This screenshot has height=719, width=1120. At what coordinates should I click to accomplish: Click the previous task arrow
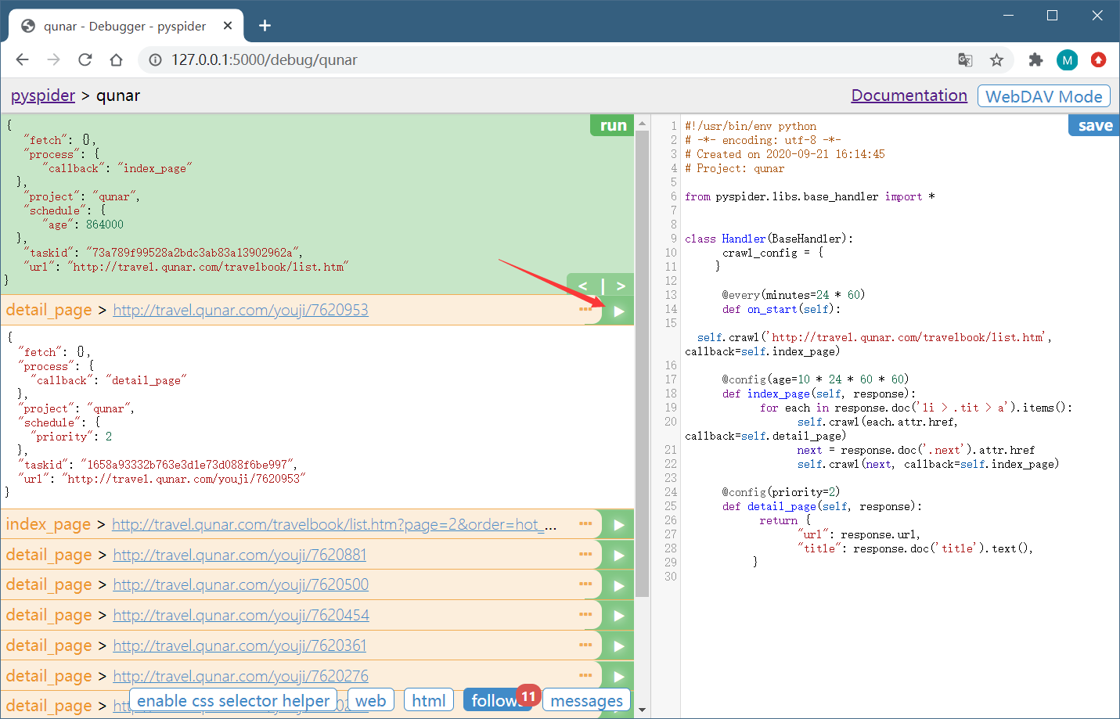coord(582,286)
